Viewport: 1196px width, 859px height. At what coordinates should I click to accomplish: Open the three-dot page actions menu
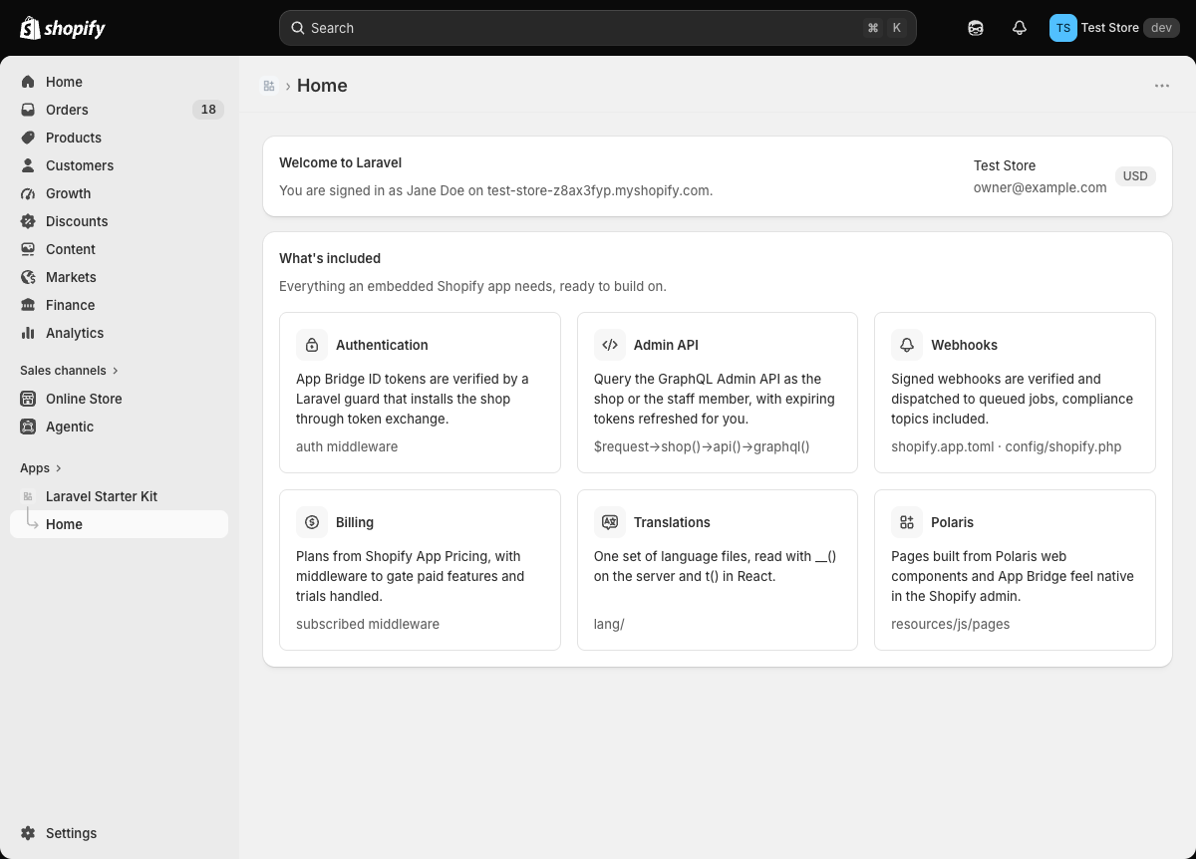[1162, 86]
